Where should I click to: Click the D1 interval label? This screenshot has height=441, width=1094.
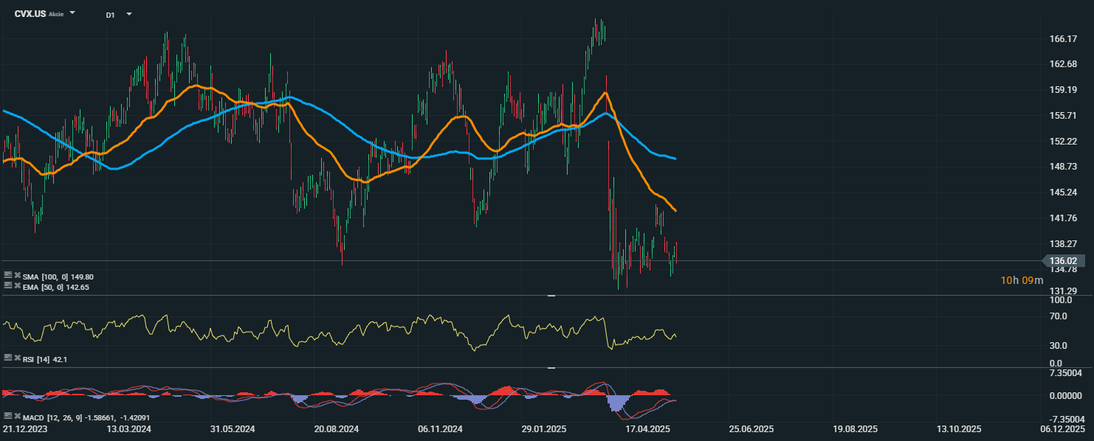pos(110,15)
